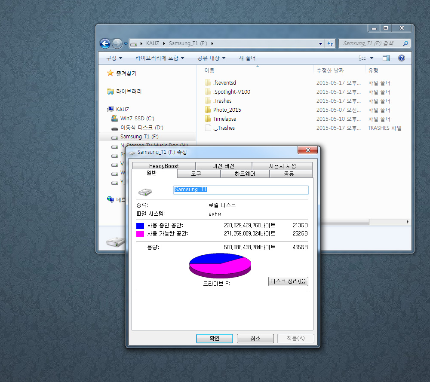The image size is (430, 382).
Task: Open the Help question mark icon
Action: point(401,58)
